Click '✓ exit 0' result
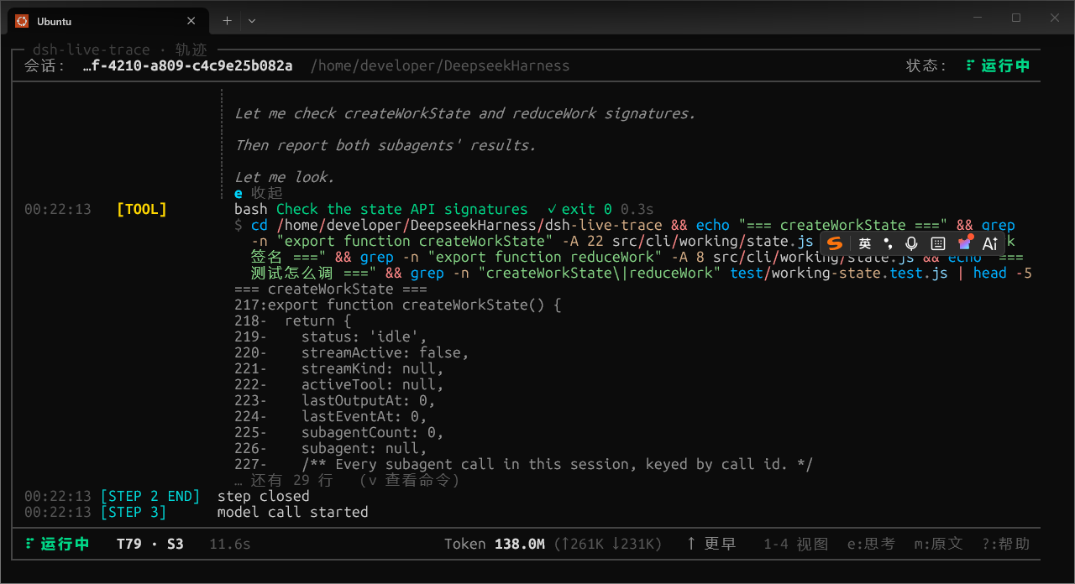The width and height of the screenshot is (1075, 584). click(579, 209)
